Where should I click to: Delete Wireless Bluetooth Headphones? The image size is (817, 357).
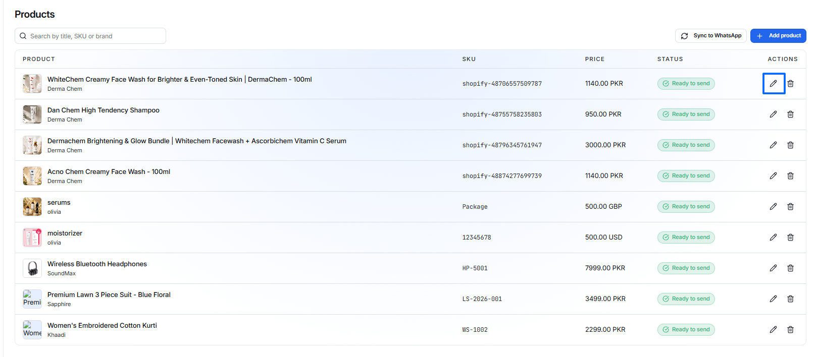click(790, 268)
